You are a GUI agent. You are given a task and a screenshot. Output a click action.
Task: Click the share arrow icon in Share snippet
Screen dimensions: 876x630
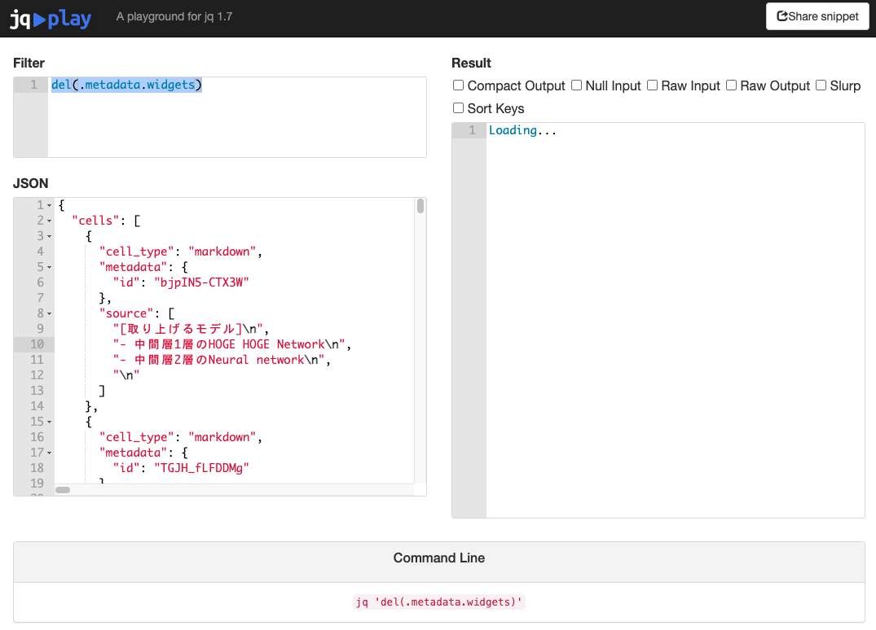pos(782,16)
